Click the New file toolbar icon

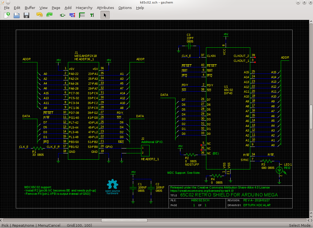coord(7,15)
